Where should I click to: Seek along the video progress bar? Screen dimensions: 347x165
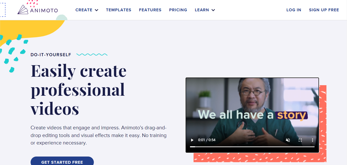pyautogui.click(x=252, y=147)
